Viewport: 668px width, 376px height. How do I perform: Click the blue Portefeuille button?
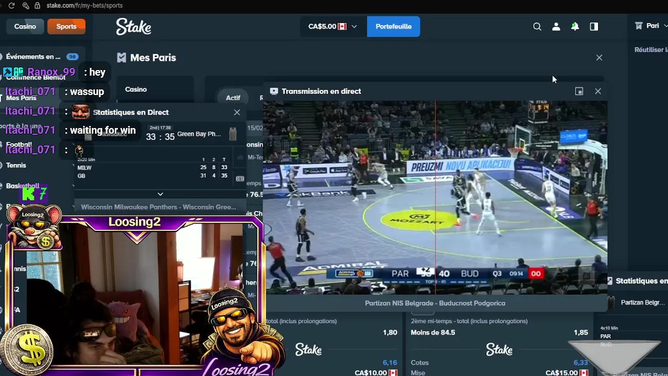(393, 26)
